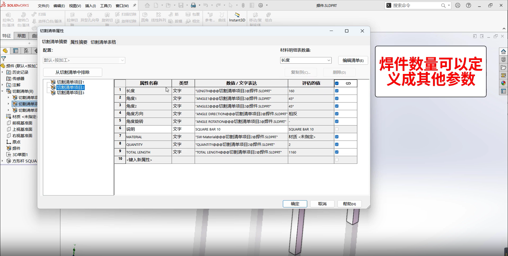Click the link column header icon in the table

click(348, 83)
